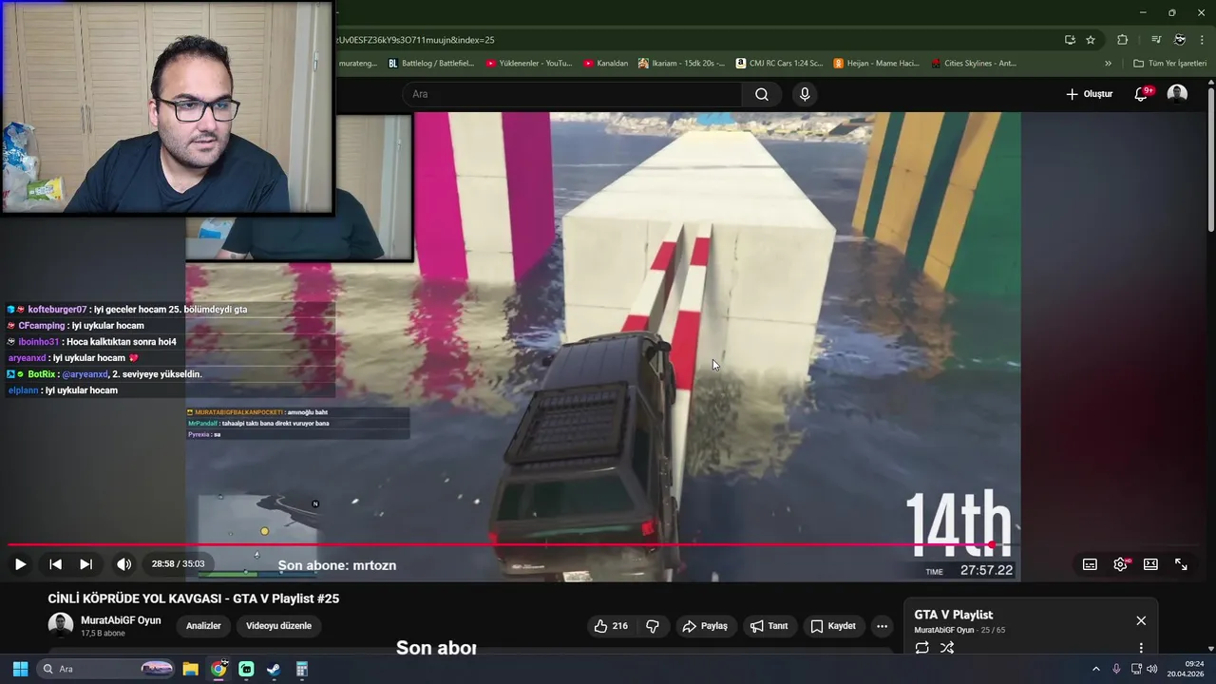Start voice search with microphone
Viewport: 1216px width, 684px height.
click(x=805, y=94)
